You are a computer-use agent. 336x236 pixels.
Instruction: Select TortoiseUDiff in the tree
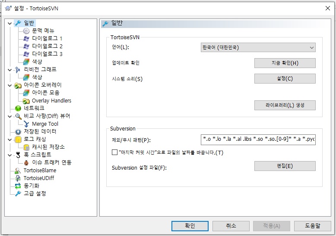tap(39, 178)
